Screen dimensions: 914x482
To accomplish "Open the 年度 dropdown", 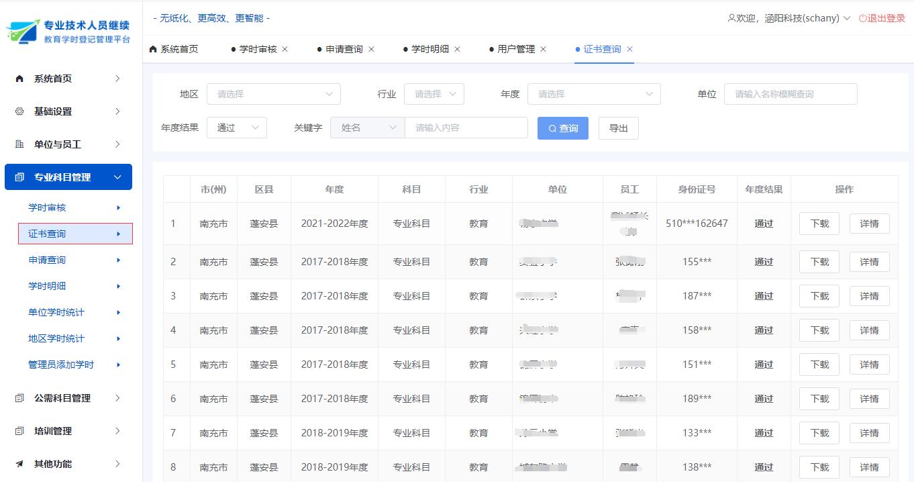I will (594, 94).
